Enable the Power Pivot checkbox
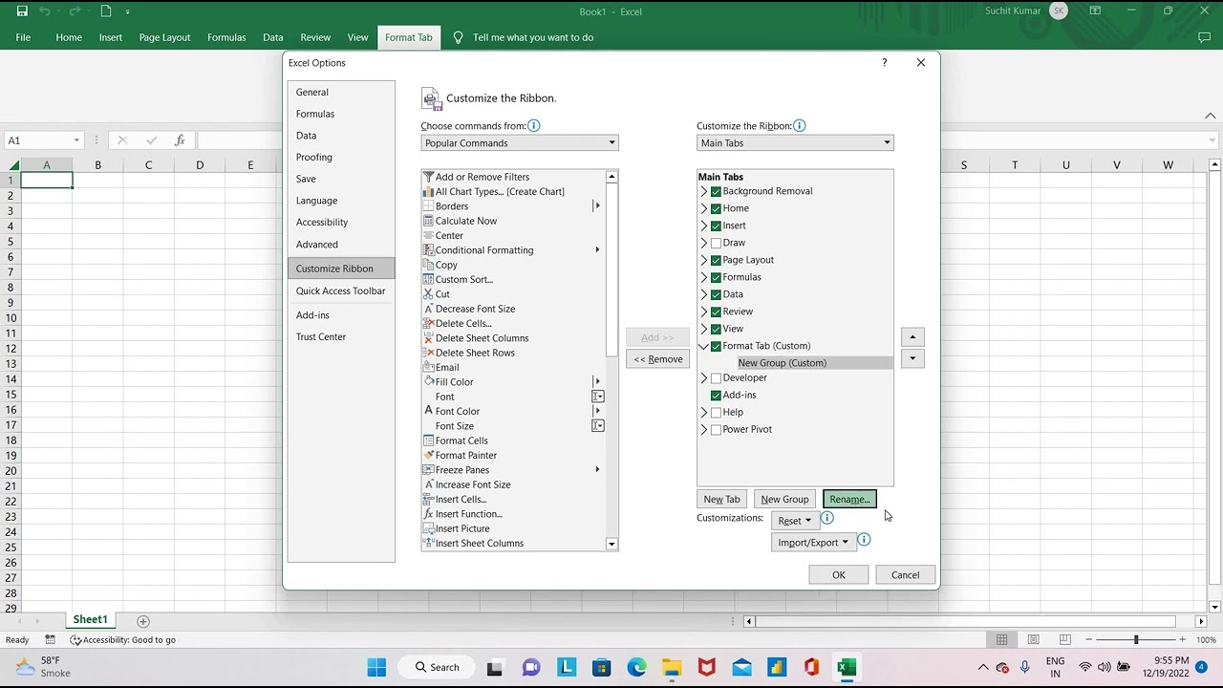Image resolution: width=1223 pixels, height=688 pixels. pyautogui.click(x=716, y=430)
